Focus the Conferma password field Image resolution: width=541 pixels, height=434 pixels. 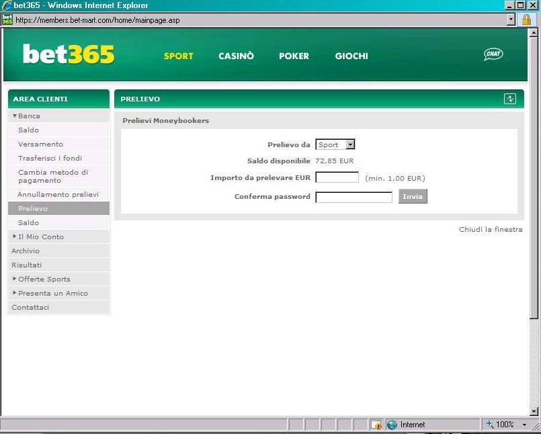pos(353,197)
